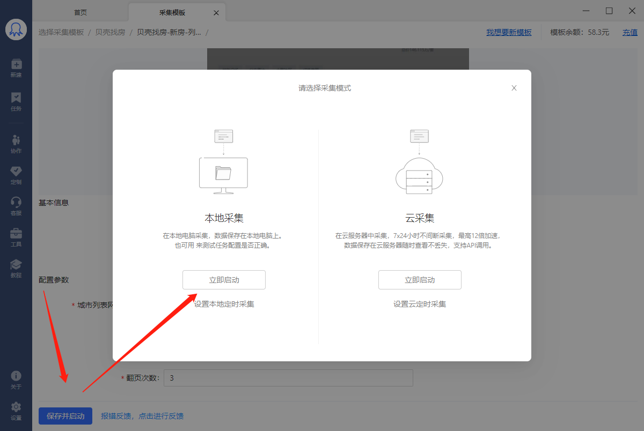Close the 采集模板 tab
Screen dimensions: 644x431
tap(216, 12)
